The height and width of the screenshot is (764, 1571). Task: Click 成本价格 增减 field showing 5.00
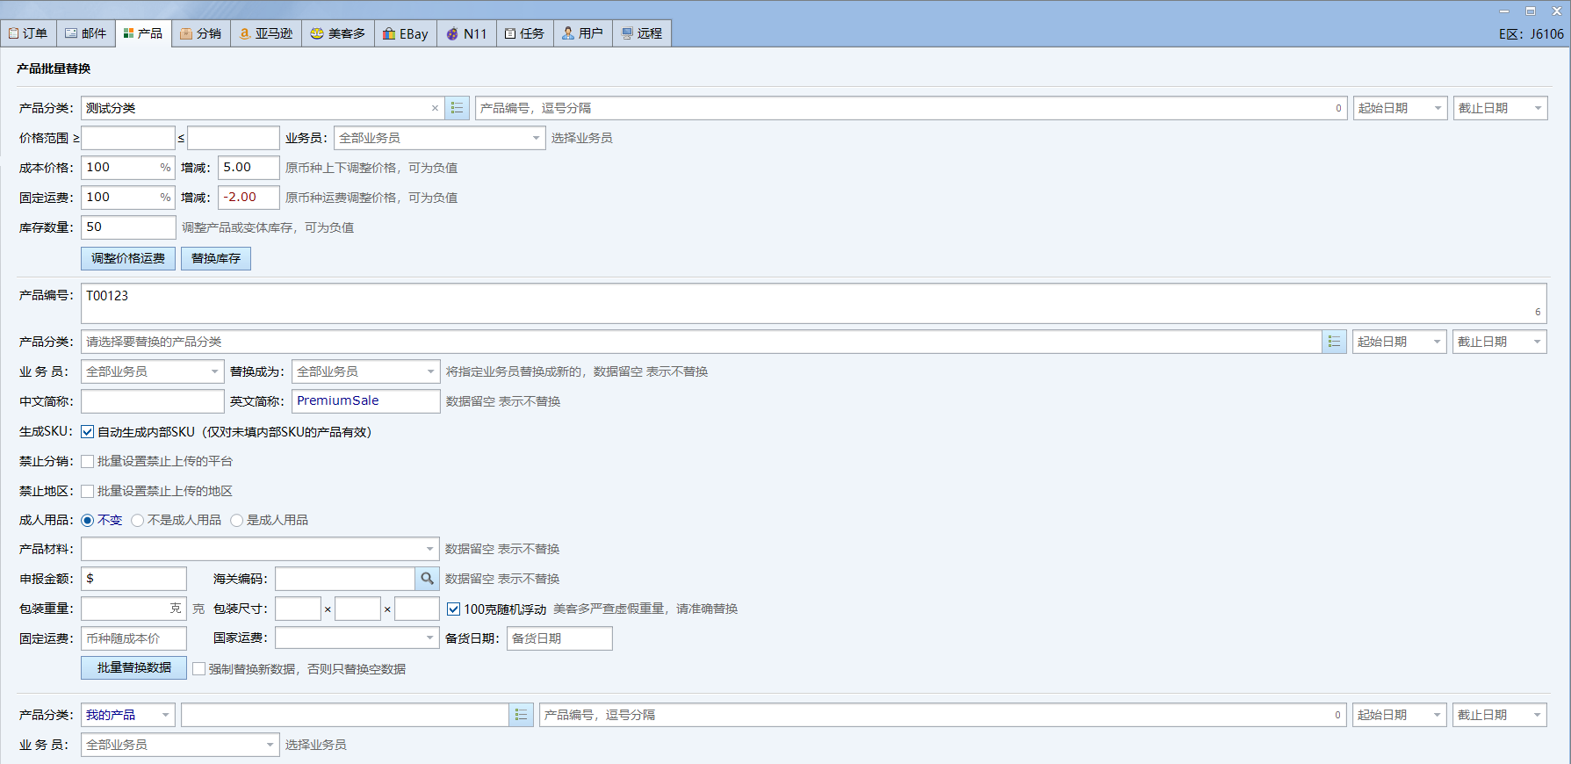tap(249, 168)
